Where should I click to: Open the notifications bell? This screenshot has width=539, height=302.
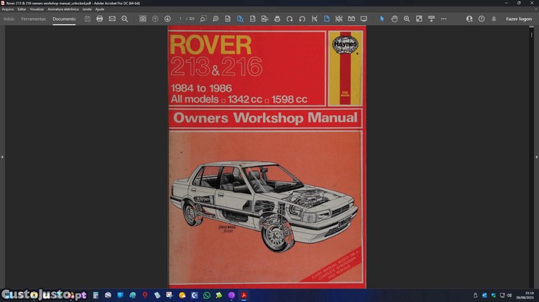[494, 19]
